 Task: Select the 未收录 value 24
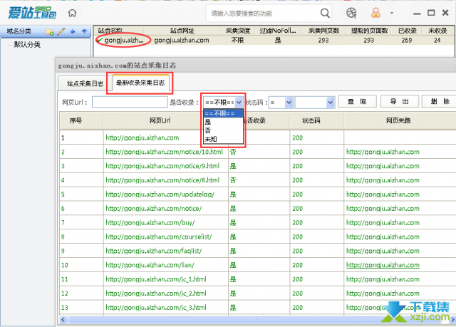pyautogui.click(x=437, y=40)
